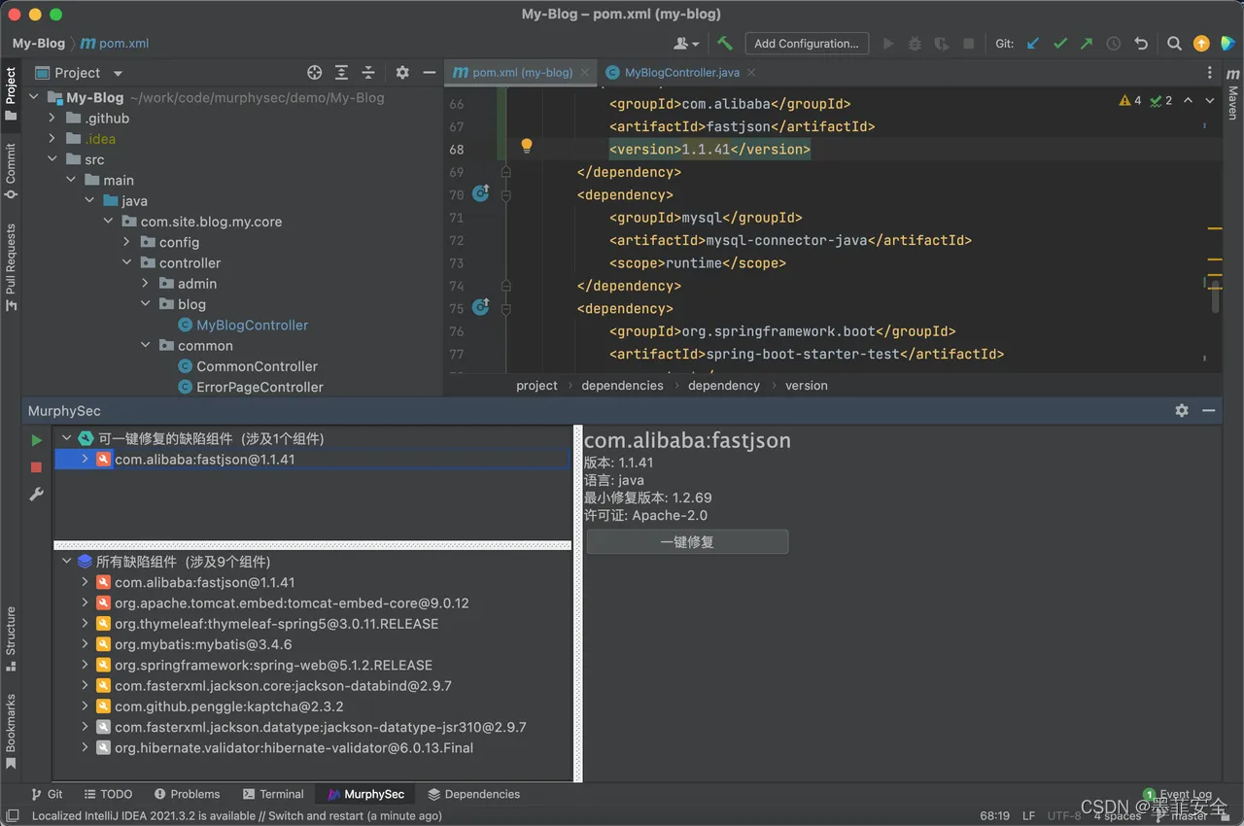Click the lightbulb intention icon on line 68
1244x826 pixels.
pyautogui.click(x=527, y=147)
